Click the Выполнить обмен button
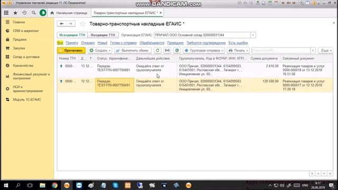The image size is (338, 190). [x=133, y=51]
